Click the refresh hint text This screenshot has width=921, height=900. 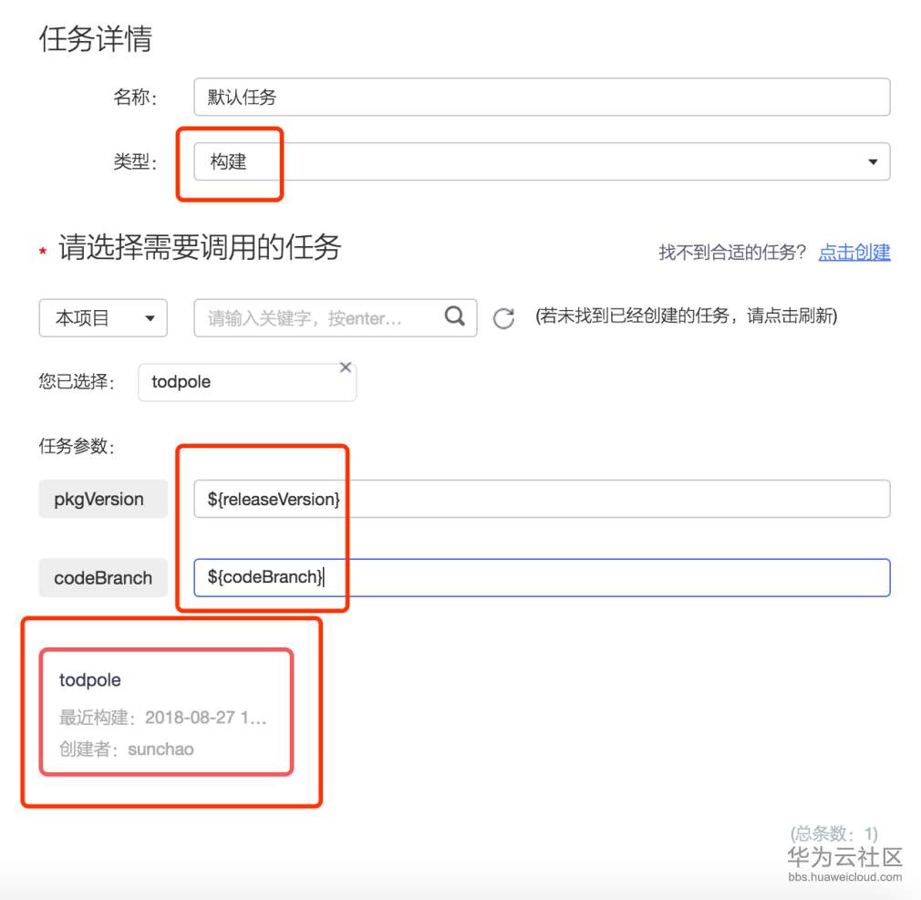[x=686, y=316]
